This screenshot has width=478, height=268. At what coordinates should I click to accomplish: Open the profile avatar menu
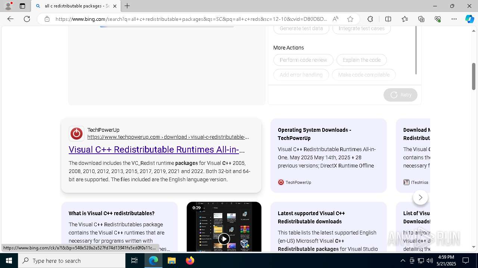click(x=8, y=6)
